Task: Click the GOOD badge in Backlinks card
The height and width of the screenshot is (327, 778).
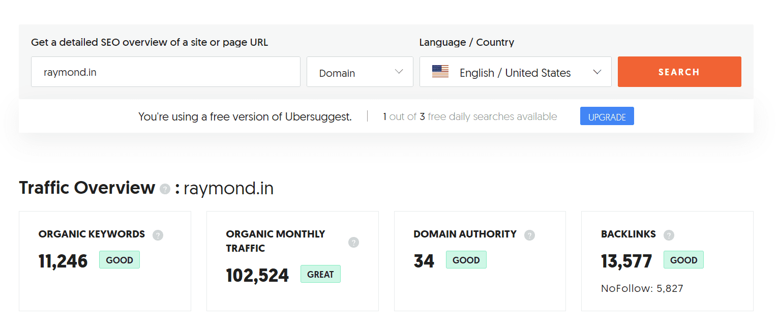Action: point(683,260)
